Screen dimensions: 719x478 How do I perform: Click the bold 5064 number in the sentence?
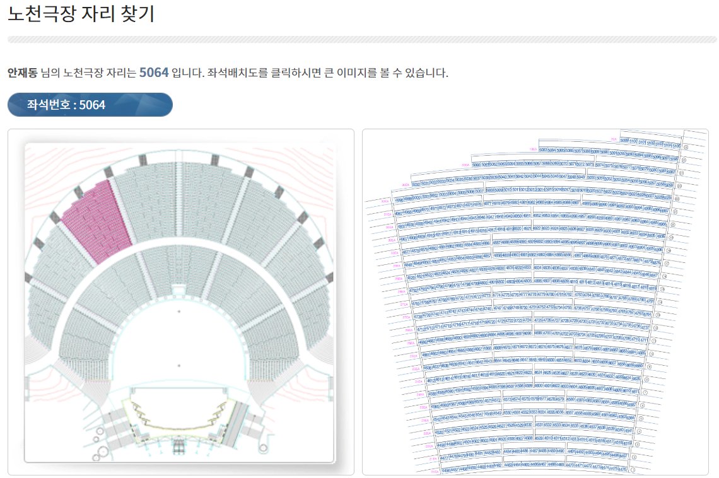click(154, 73)
